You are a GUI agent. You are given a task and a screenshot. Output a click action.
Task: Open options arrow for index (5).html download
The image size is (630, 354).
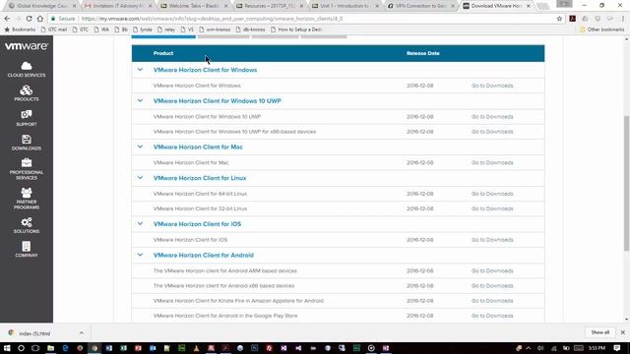tap(82, 333)
